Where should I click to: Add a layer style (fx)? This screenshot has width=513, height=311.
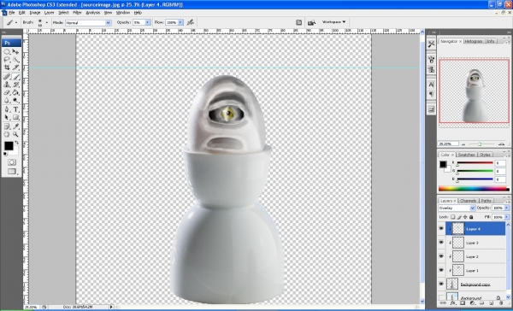coord(453,303)
